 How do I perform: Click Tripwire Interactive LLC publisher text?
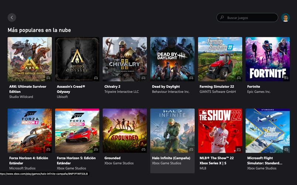coord(122,92)
